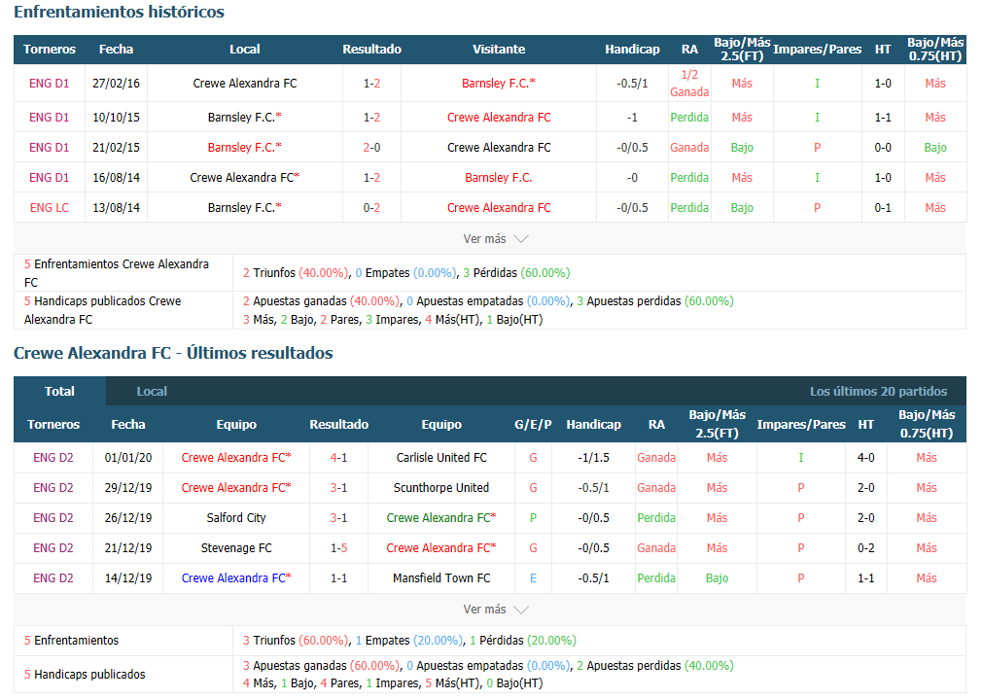Select the -0.5/1 handicap cell for 27/02/16
This screenshot has height=699, width=983.
pyautogui.click(x=632, y=84)
